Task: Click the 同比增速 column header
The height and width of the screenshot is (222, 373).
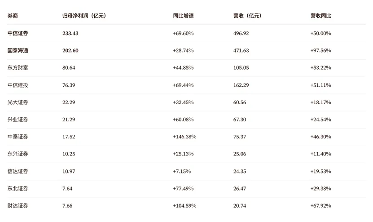Action: click(x=183, y=16)
